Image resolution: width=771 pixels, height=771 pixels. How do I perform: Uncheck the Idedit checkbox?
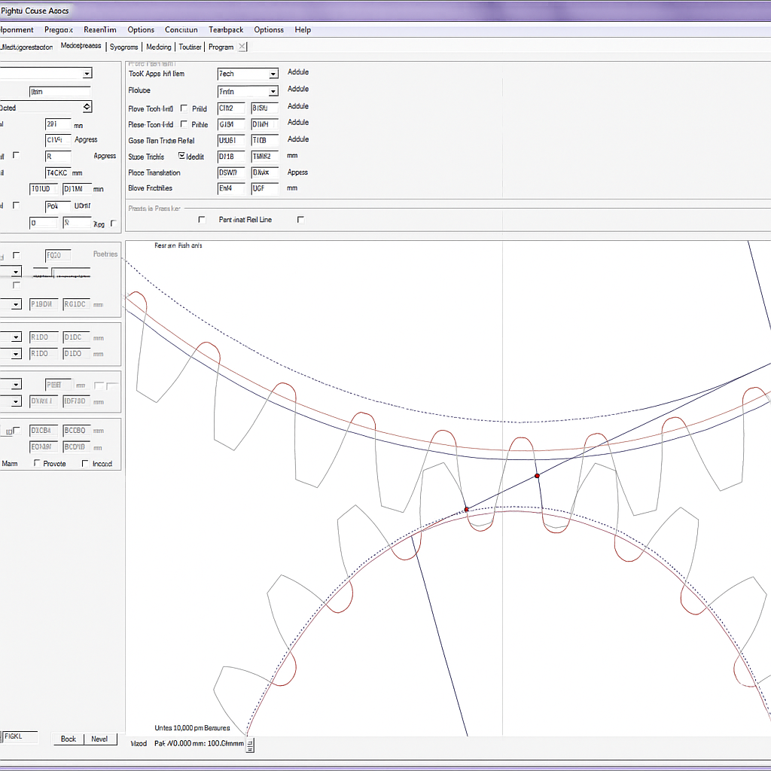181,156
